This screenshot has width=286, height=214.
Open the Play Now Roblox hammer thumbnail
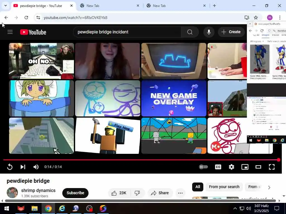(108, 136)
